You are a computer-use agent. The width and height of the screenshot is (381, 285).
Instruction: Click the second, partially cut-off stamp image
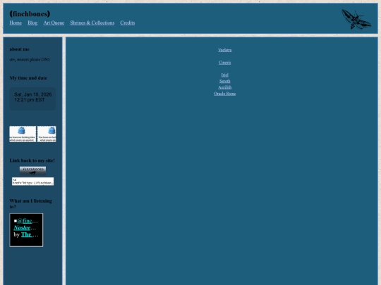(47, 134)
